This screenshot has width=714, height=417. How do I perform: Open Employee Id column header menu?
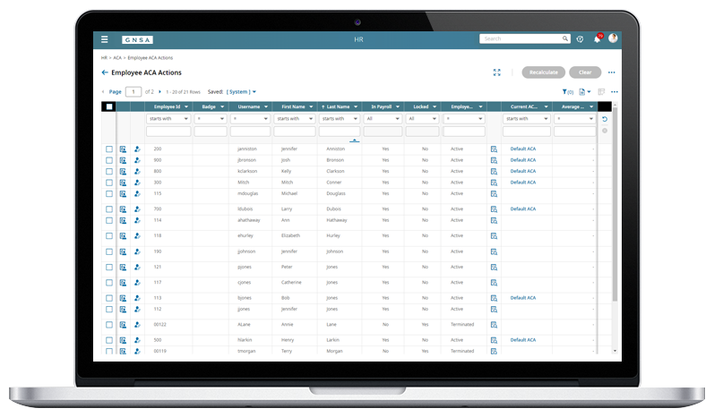pyautogui.click(x=186, y=106)
